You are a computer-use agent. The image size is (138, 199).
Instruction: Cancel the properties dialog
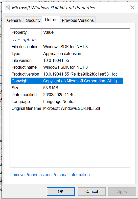coord(91,191)
